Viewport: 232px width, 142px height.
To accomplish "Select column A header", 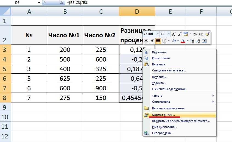I will [29, 12].
